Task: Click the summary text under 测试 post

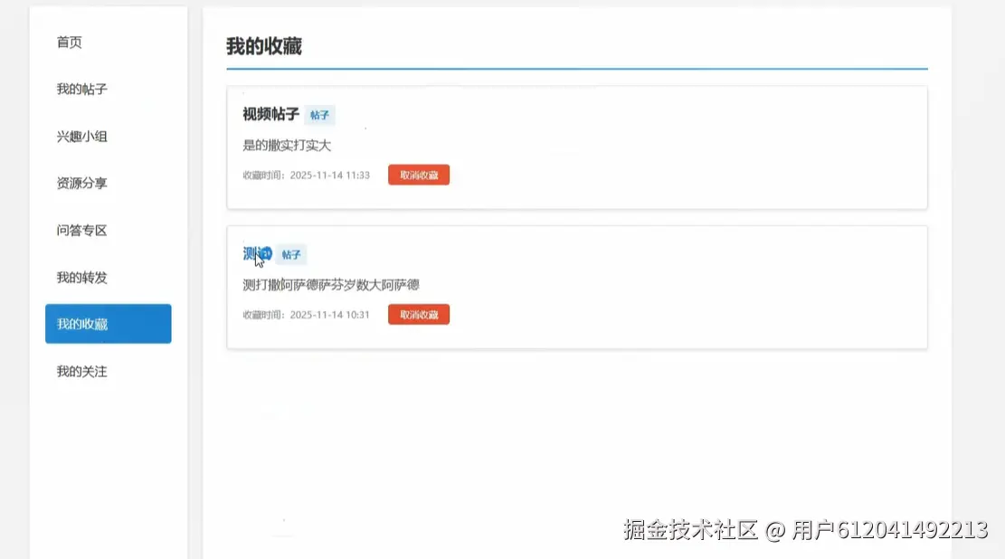Action: [333, 283]
